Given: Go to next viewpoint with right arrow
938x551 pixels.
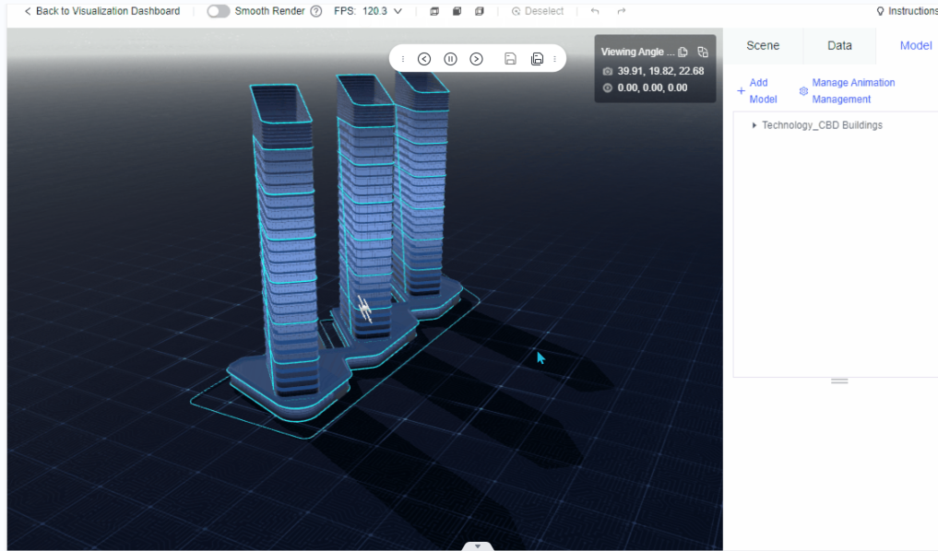Looking at the screenshot, I should coord(476,59).
